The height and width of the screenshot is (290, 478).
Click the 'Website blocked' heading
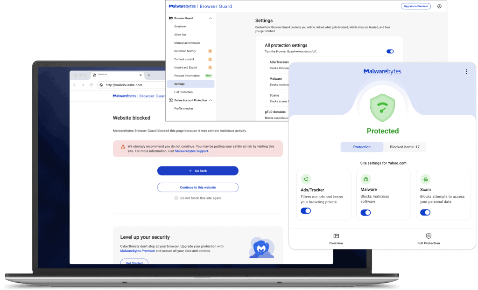pyautogui.click(x=131, y=118)
